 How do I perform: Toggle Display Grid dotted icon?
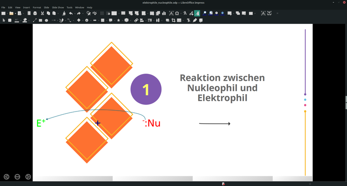[x=102, y=13]
